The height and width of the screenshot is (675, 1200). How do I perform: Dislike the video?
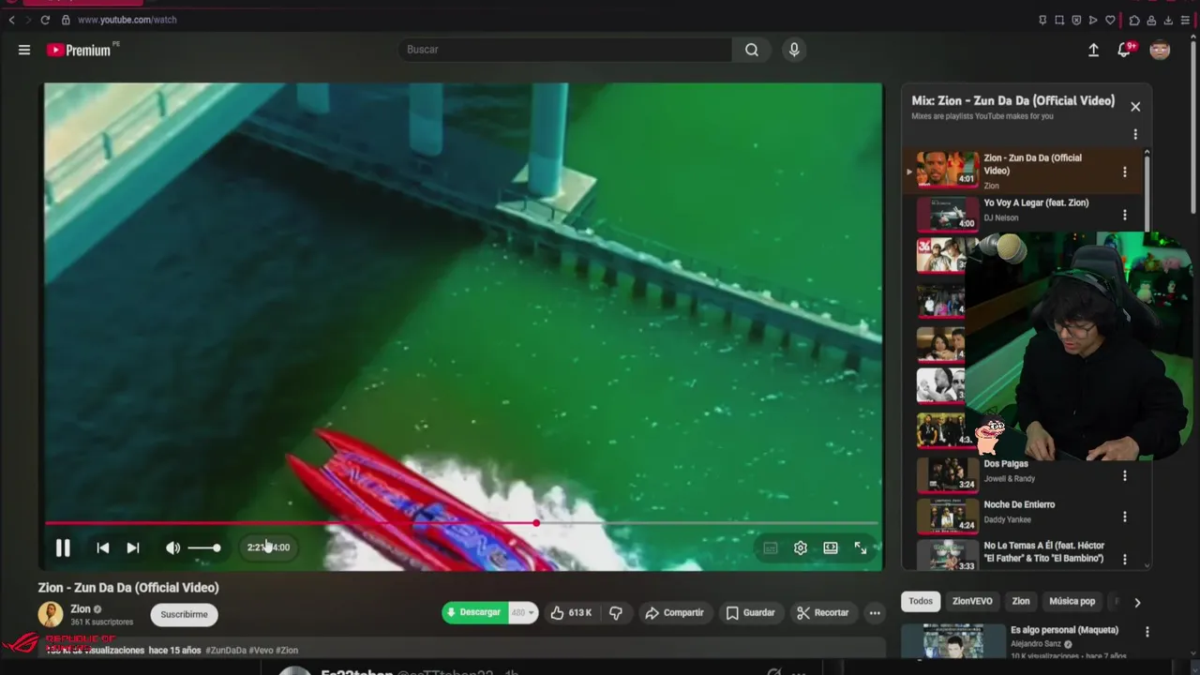[616, 613]
